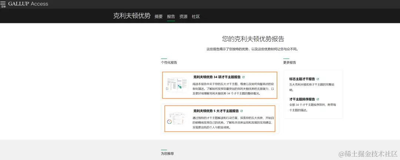400x160 pixels.
Task: Click the description starting 这些报告揭示了您独特的优势
Action: [x=252, y=49]
